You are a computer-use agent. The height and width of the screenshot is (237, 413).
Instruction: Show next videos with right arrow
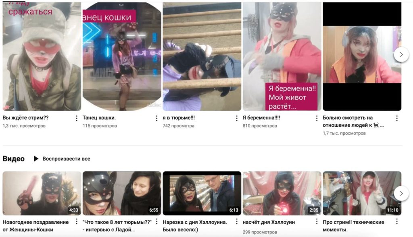click(x=401, y=194)
